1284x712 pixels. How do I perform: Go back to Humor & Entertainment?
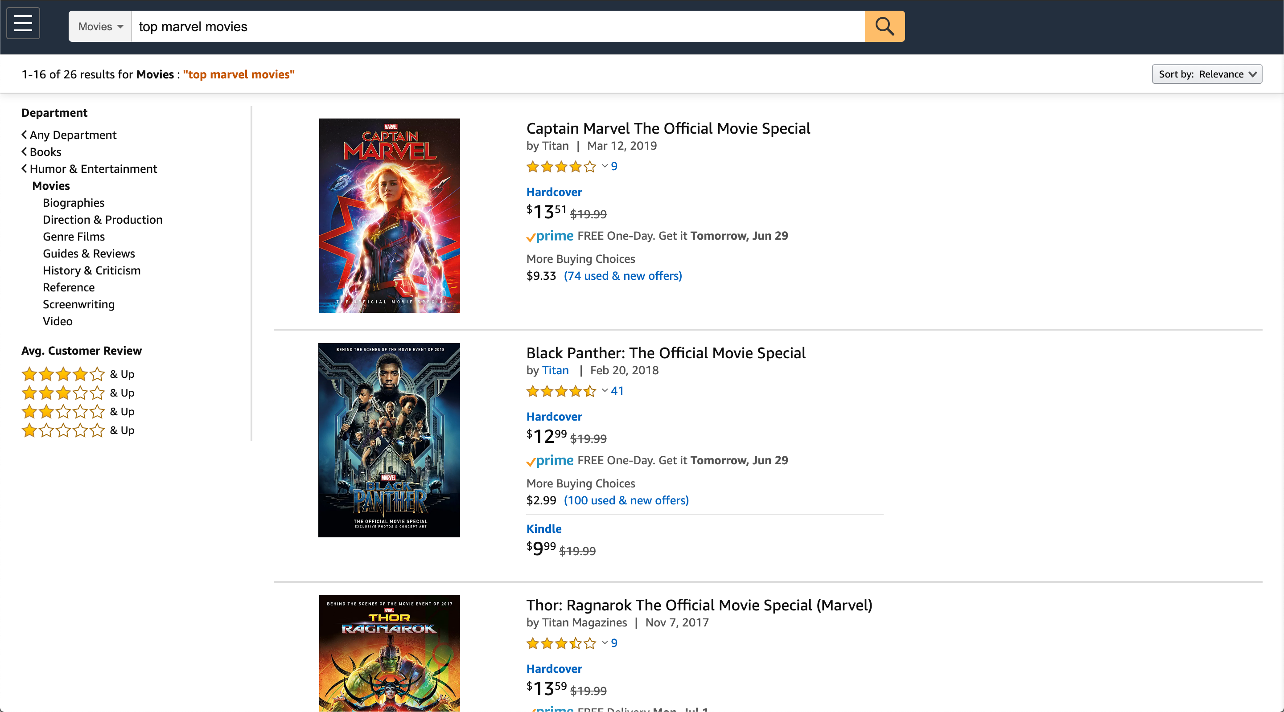[89, 169]
